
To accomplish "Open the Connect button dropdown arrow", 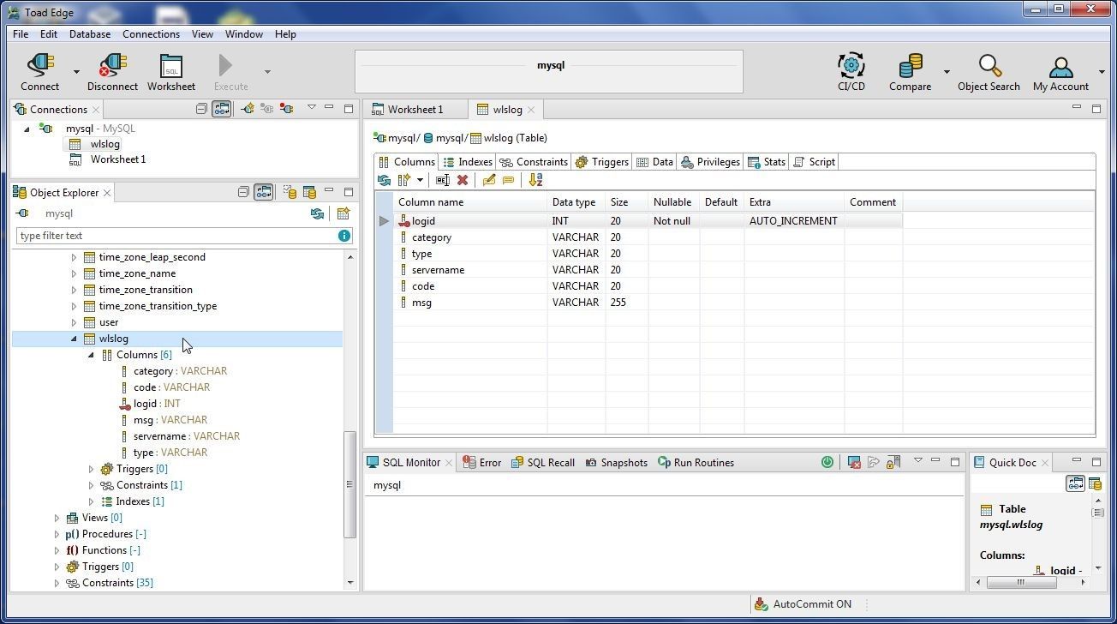I will (76, 72).
